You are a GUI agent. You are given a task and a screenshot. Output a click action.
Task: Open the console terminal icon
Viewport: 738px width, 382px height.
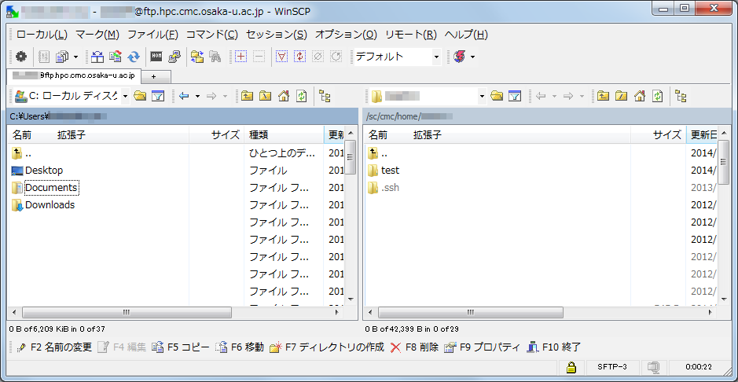click(x=156, y=57)
